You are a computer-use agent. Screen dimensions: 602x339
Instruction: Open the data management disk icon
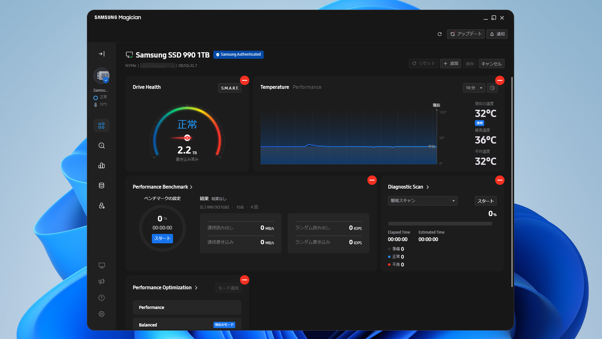[x=102, y=185]
